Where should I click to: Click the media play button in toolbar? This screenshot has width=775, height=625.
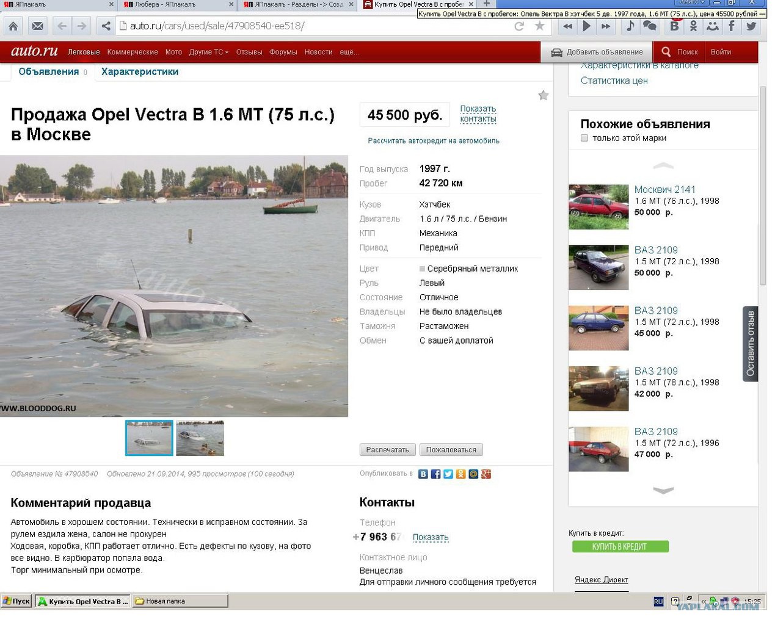[x=586, y=26]
